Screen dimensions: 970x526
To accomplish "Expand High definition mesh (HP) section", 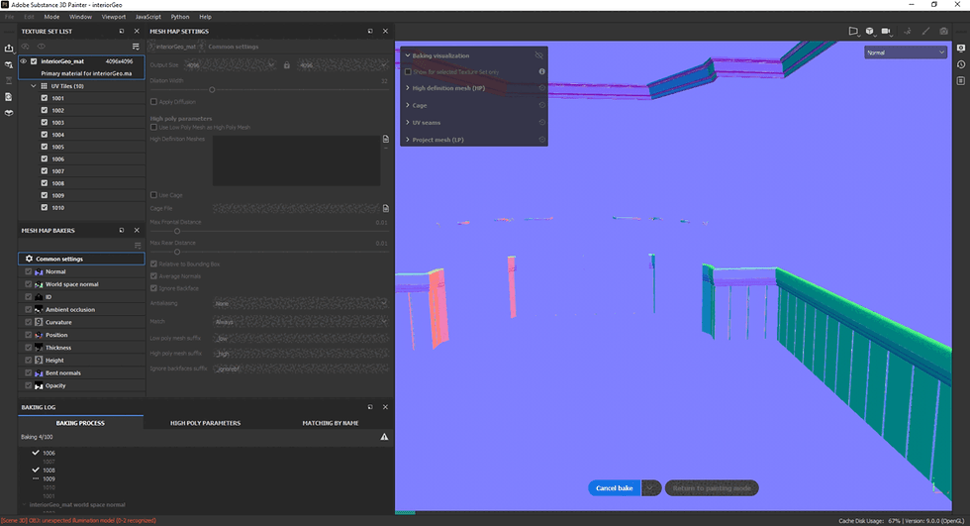I will 408,88.
